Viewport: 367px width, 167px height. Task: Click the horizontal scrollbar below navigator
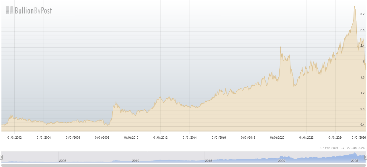pyautogui.click(x=183, y=165)
